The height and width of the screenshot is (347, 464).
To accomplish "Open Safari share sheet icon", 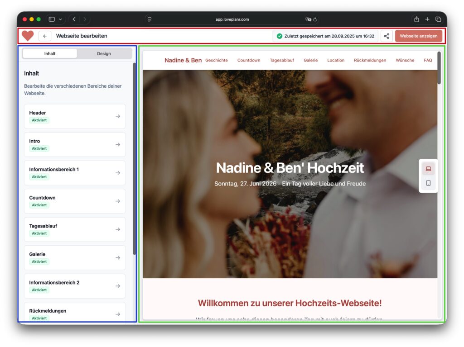I will [416, 19].
